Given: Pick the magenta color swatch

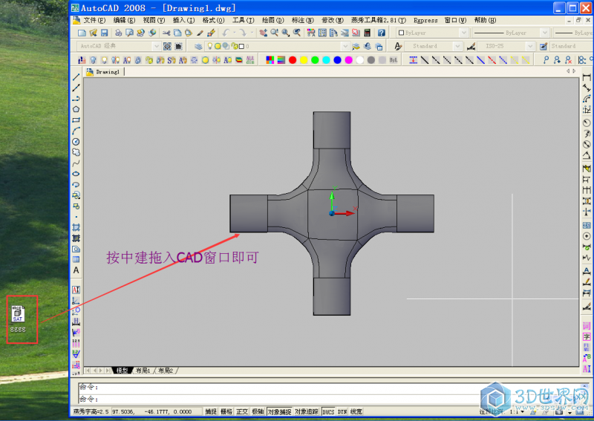Looking at the screenshot, I should pyautogui.click(x=348, y=60).
